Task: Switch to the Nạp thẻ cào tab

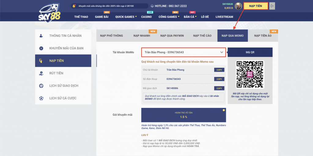Action: pyautogui.click(x=202, y=36)
